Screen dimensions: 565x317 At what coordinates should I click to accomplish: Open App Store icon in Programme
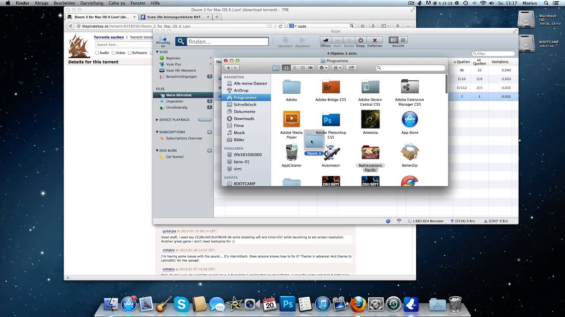point(410,119)
